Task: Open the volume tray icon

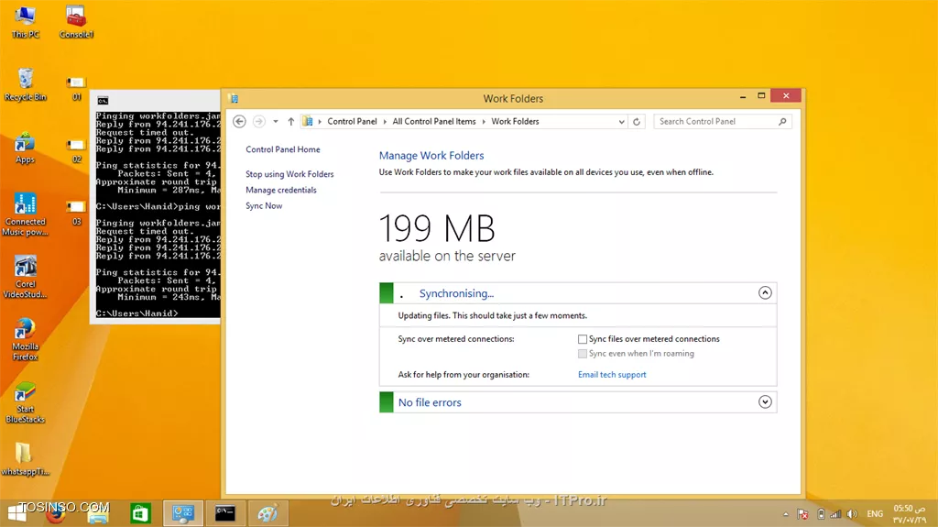Action: [x=853, y=514]
